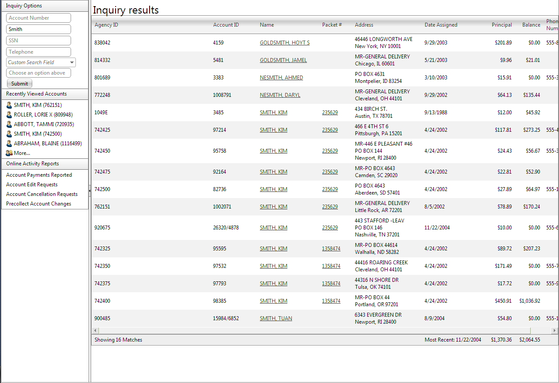
Task: Collapse the left sidebar using splitter arrow
Action: (90, 191)
